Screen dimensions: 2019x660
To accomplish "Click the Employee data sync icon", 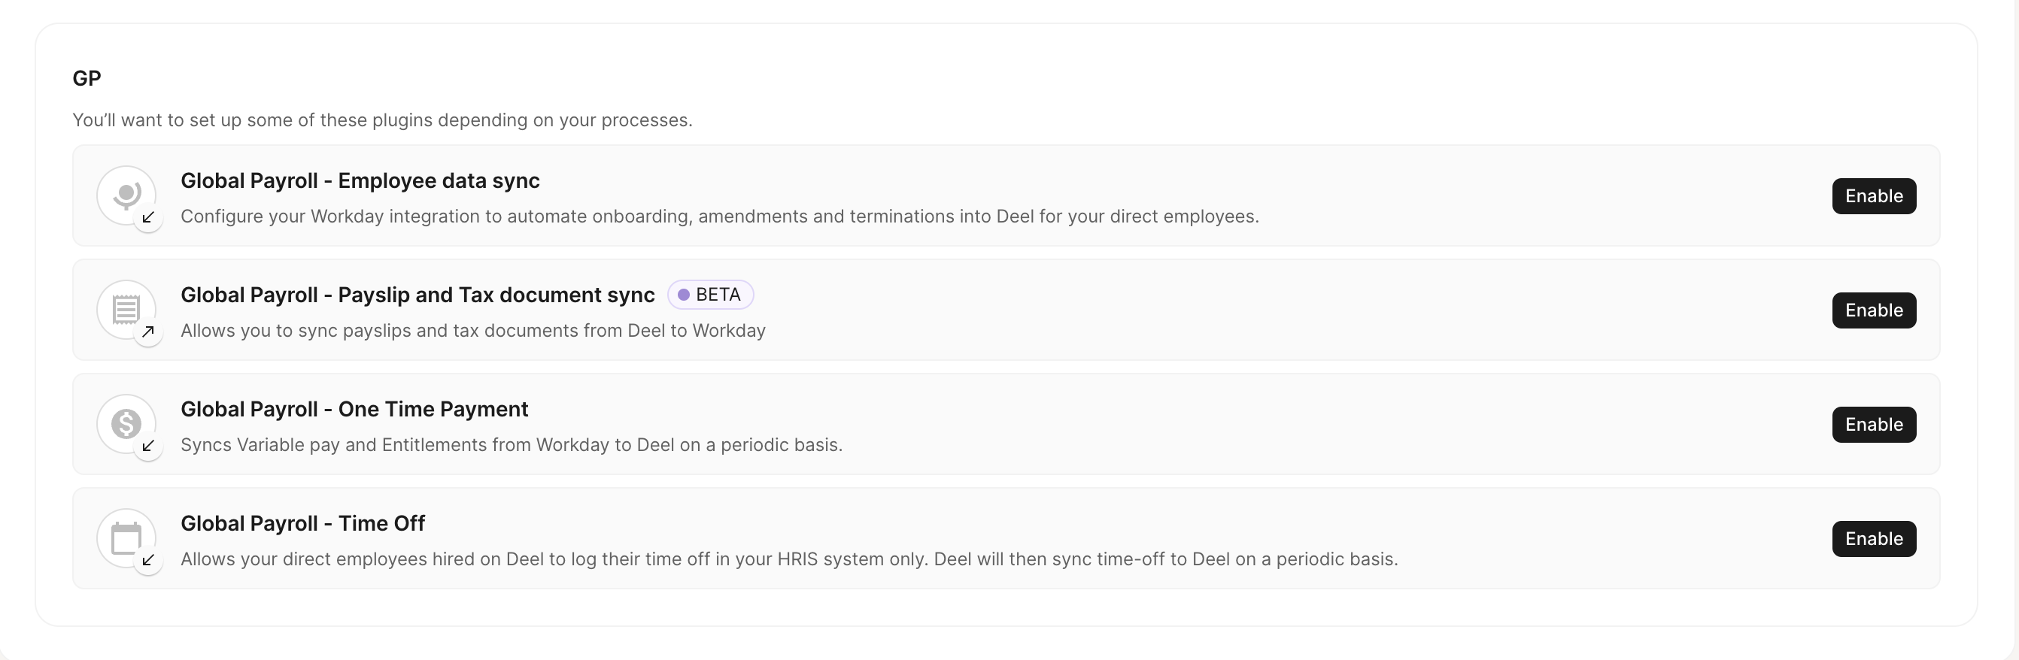I will click(126, 194).
